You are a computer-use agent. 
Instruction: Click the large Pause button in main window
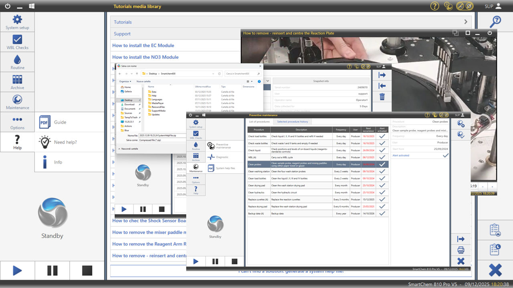point(52,271)
